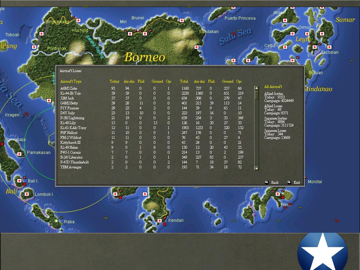360x270 pixels.
Task: Select the B-24J Liberator row
Action: point(152,157)
